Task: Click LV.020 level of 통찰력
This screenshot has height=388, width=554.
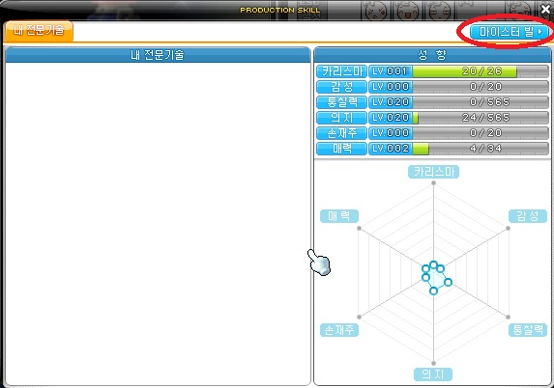Action: (391, 102)
